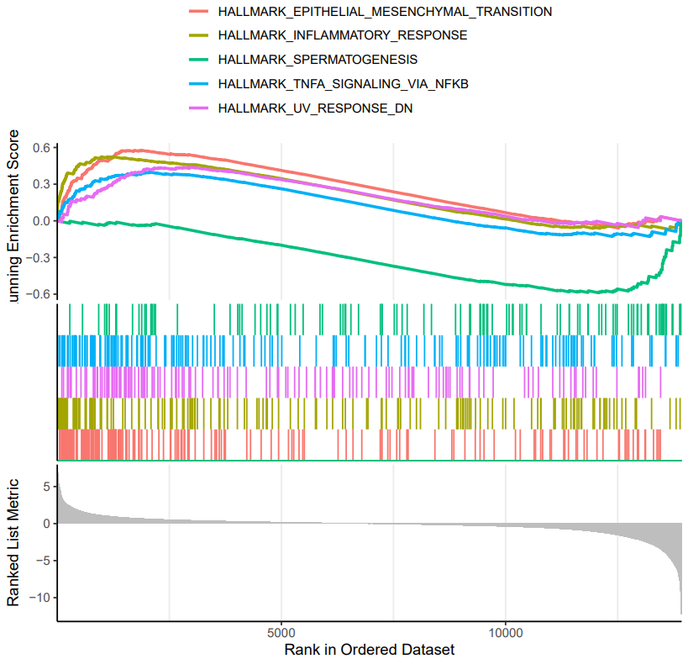Click the green SPERMATOGENESIS legend line
Image resolution: width=688 pixels, height=659 pixels.
(x=199, y=60)
